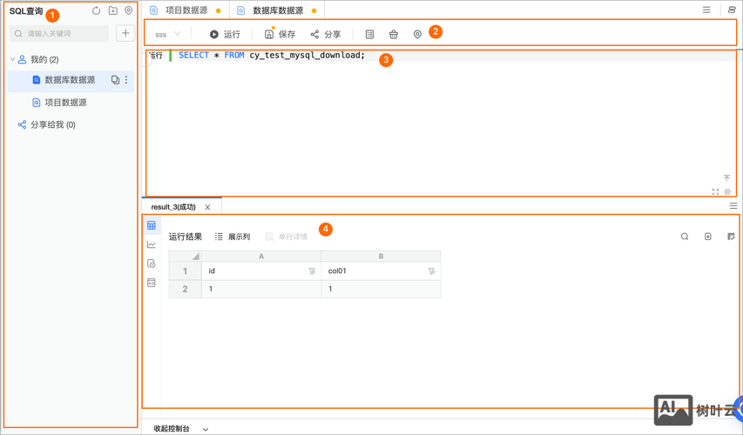
Task: Click the bottom results sidebar icon
Action: (x=152, y=283)
